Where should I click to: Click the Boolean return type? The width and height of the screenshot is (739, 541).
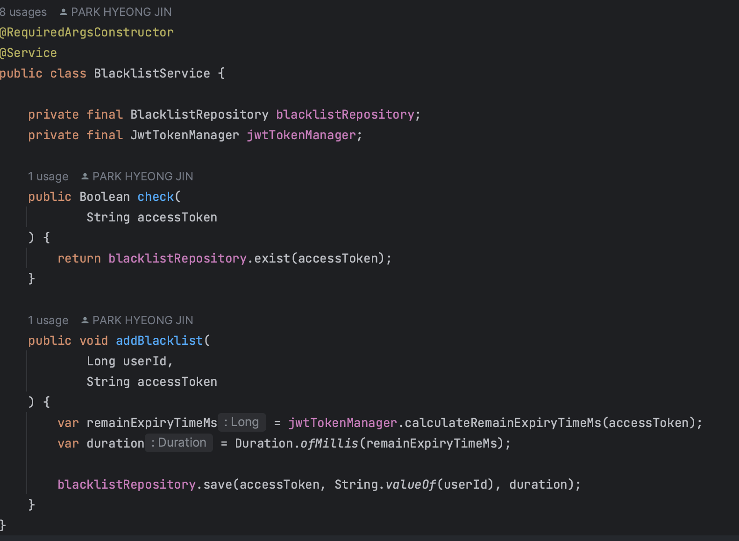105,197
